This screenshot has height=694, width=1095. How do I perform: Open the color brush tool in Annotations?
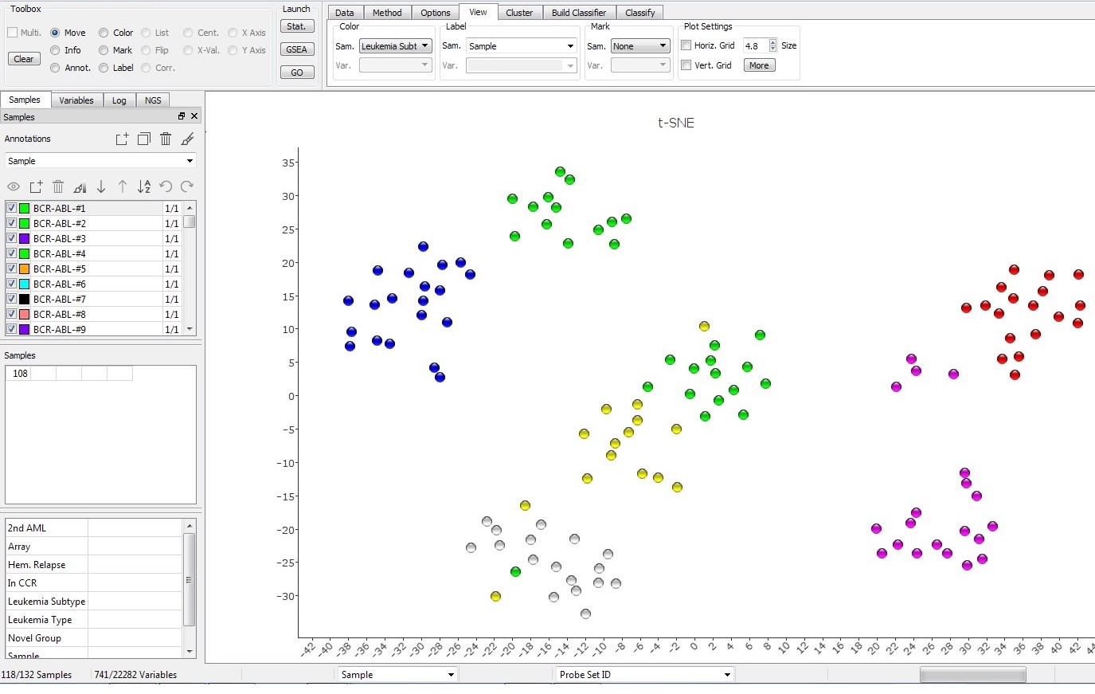187,139
